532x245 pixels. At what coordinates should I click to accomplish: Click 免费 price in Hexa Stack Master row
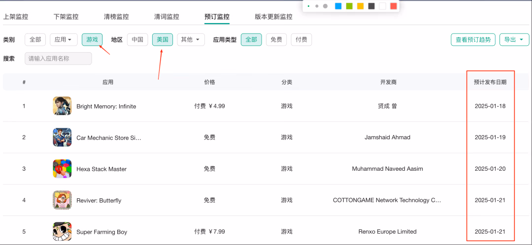tap(209, 169)
